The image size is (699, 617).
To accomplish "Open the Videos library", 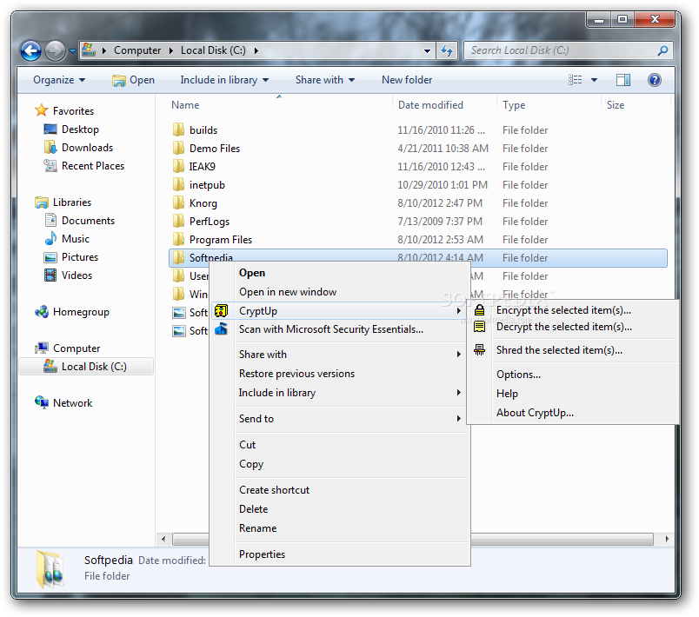I will tap(68, 275).
